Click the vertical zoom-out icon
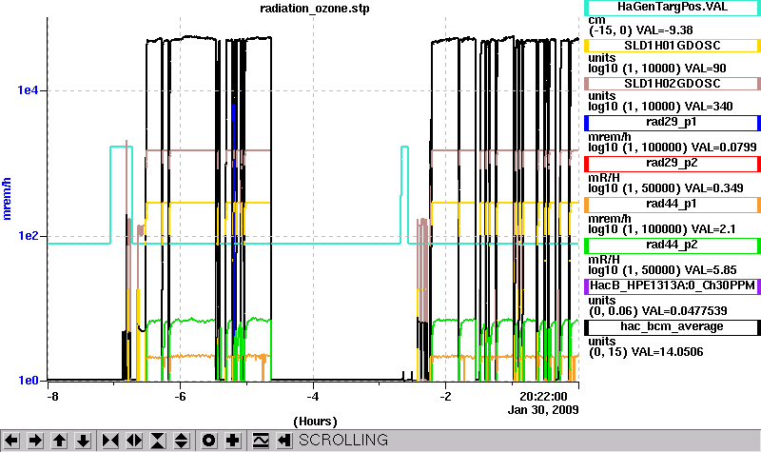 [182, 441]
